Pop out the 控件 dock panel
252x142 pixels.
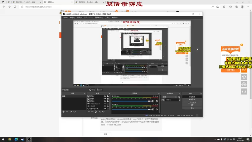tap(201, 93)
